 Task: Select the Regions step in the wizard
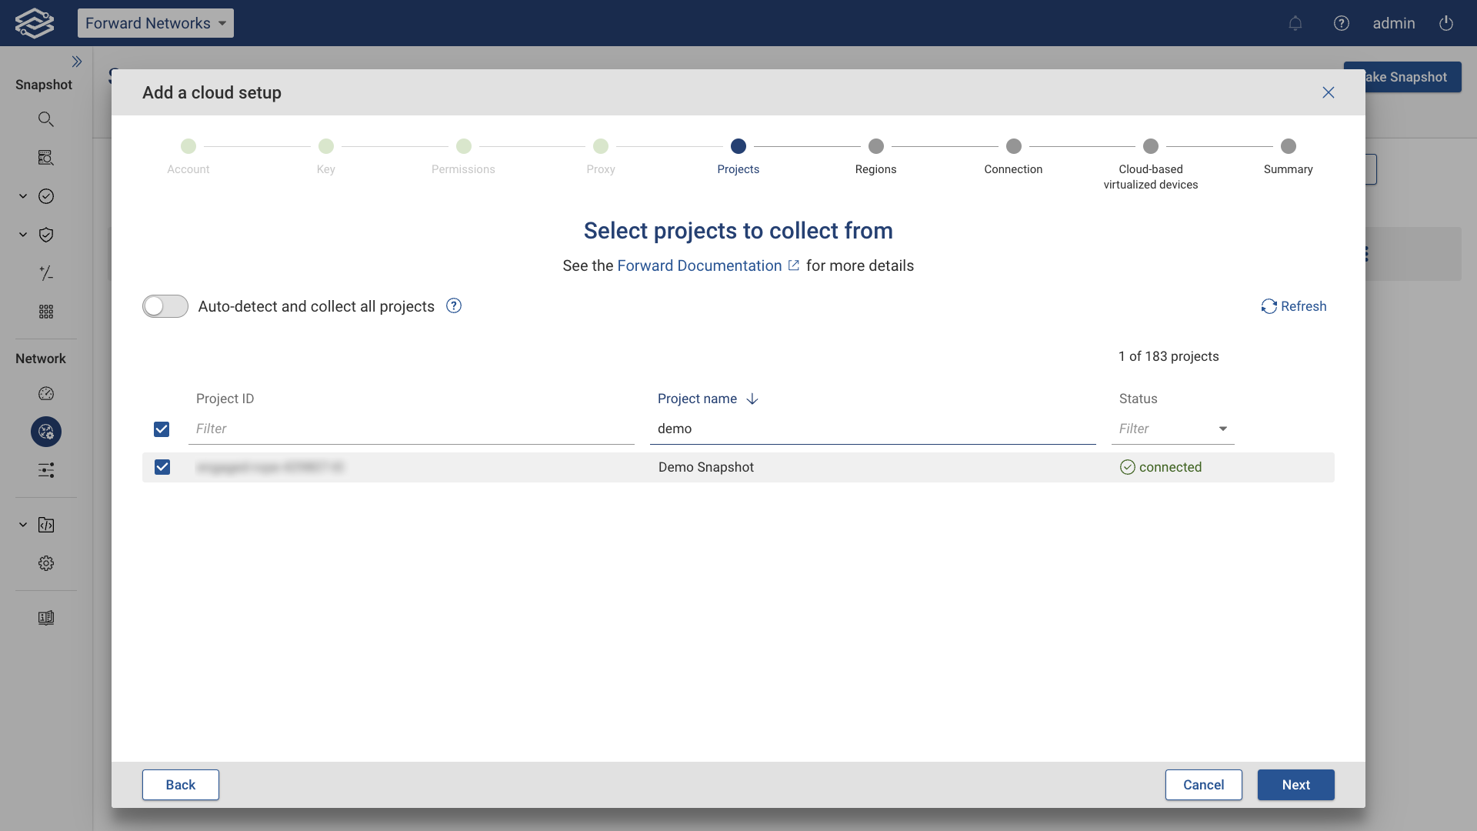876,146
